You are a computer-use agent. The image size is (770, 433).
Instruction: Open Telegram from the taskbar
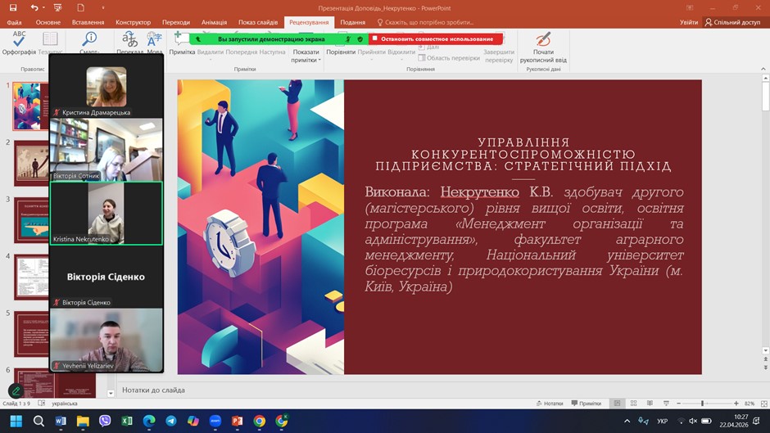[x=171, y=421]
